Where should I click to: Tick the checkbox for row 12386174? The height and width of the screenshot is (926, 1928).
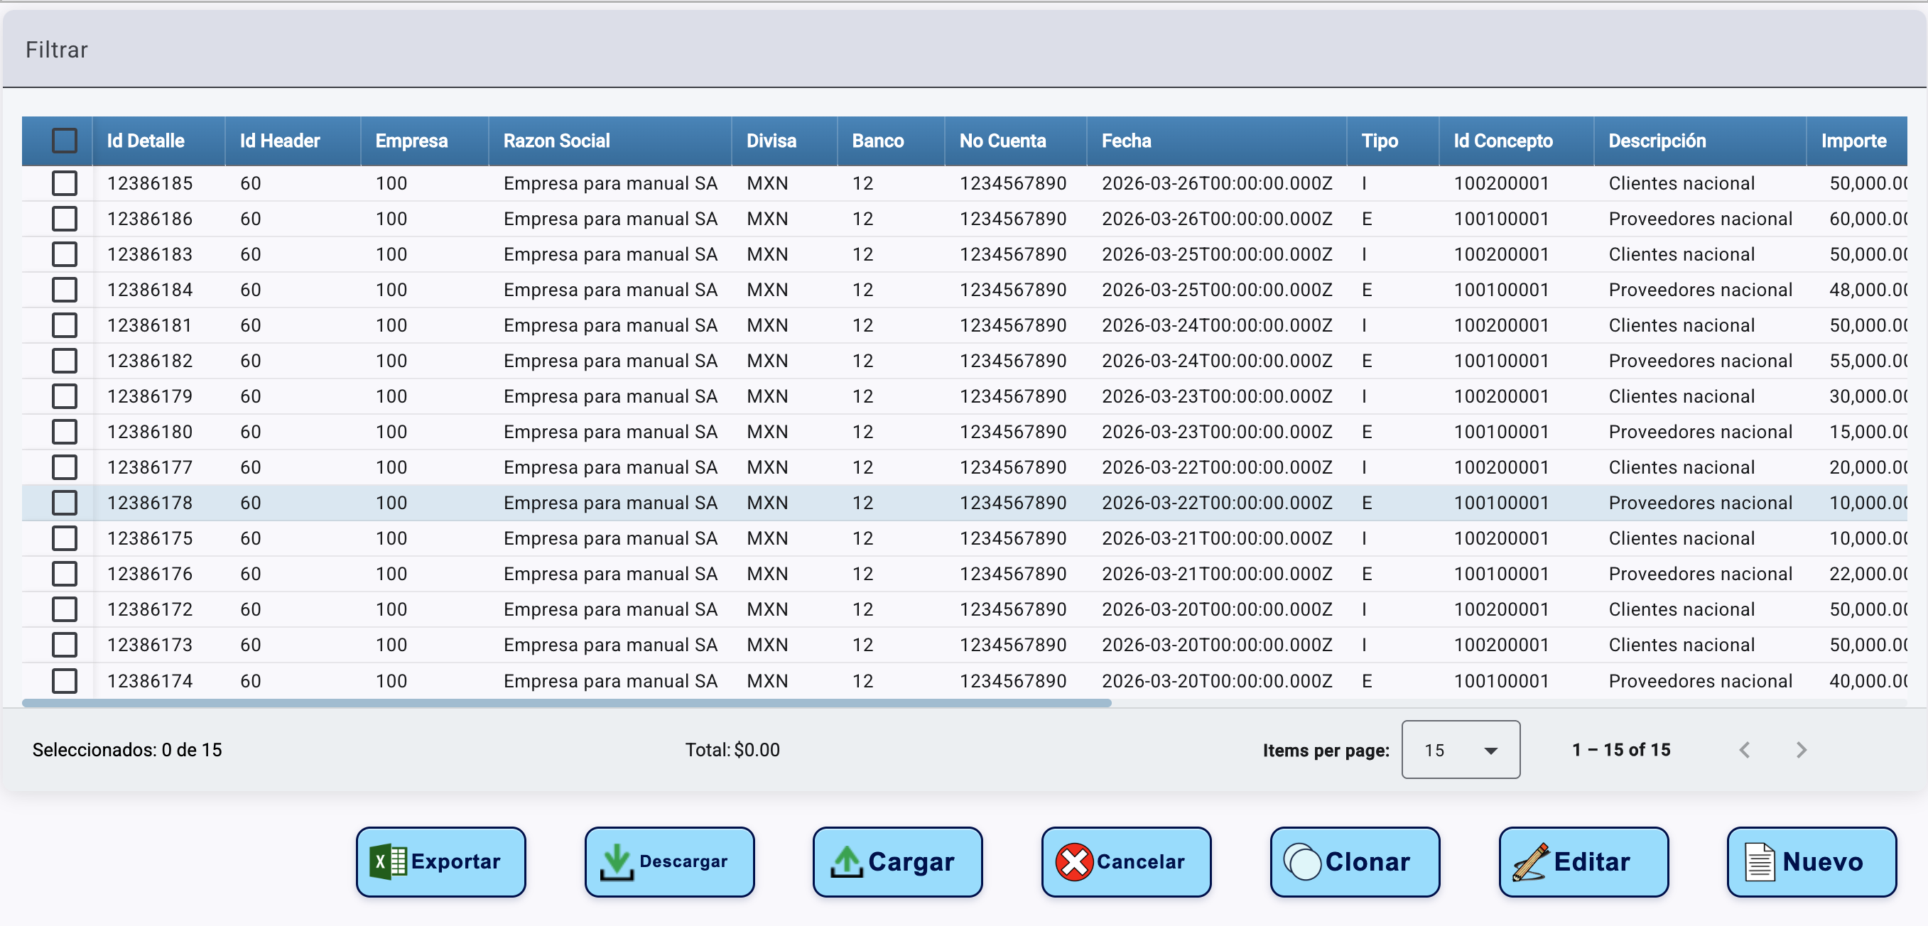point(65,681)
